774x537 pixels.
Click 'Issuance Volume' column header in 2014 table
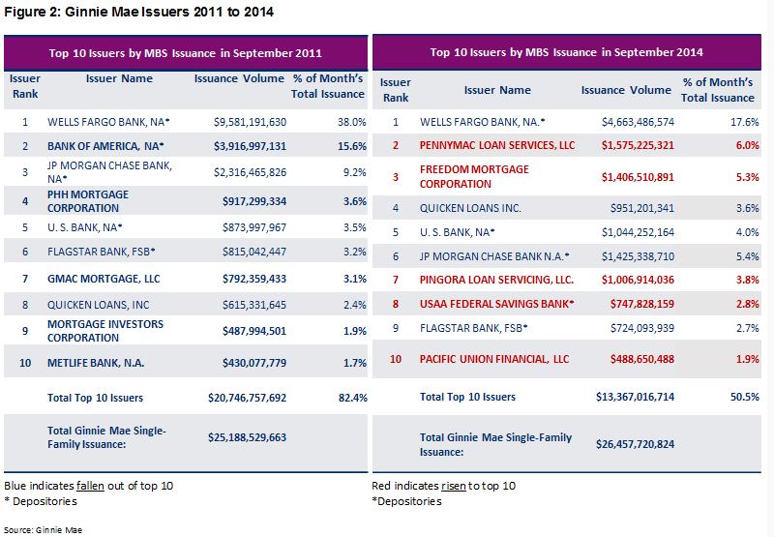click(x=625, y=90)
